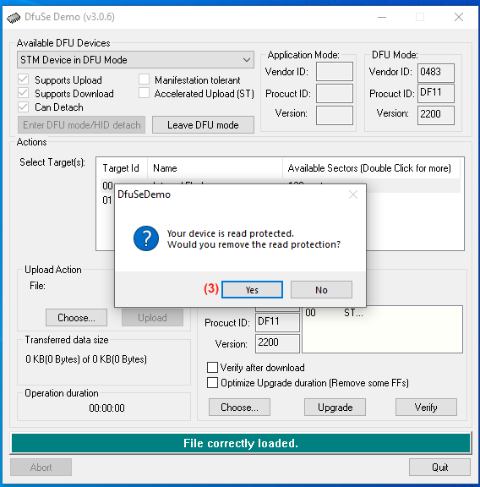The image size is (480, 487).
Task: Click the Upload button
Action: [x=152, y=317]
